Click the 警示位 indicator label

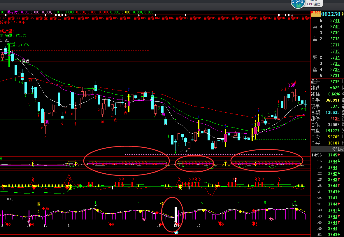[x=12, y=12]
